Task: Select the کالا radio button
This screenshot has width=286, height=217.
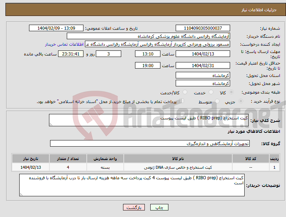Action: [231, 92]
